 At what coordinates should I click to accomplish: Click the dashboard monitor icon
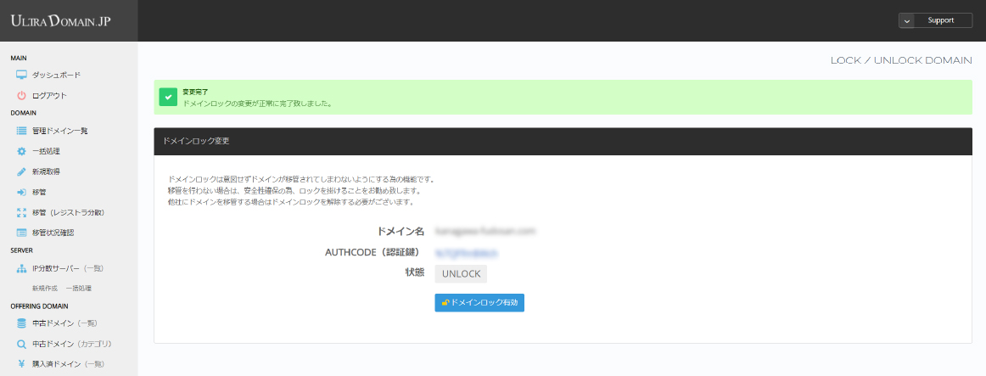coord(21,75)
